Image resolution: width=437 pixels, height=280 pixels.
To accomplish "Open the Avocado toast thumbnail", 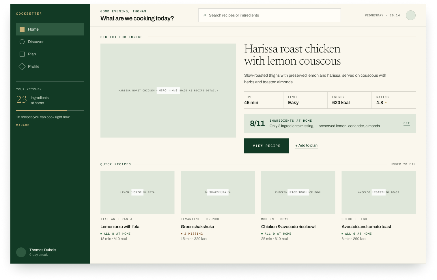I will (379, 192).
